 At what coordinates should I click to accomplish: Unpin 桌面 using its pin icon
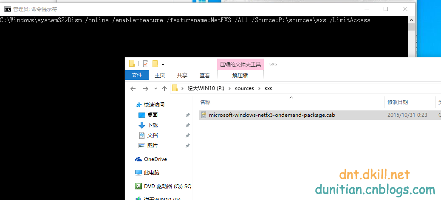tap(188, 115)
